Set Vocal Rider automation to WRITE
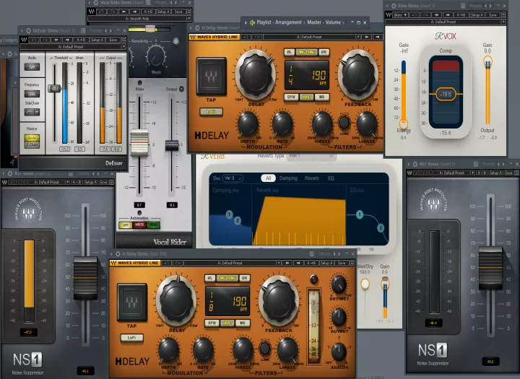 click(x=139, y=225)
